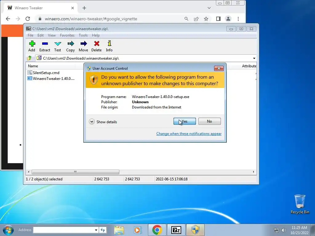Viewport: 315px width, 236px height.
Task: Bookmark this page with star icon
Action: (206, 19)
